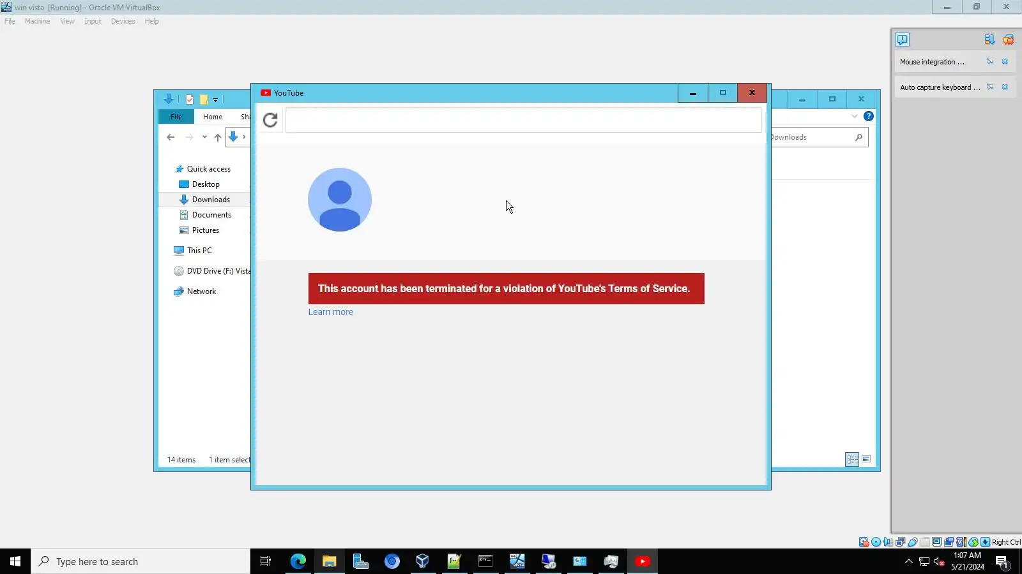Expand the Explorer ribbon with the chevron
This screenshot has width=1022, height=574.
(x=855, y=116)
